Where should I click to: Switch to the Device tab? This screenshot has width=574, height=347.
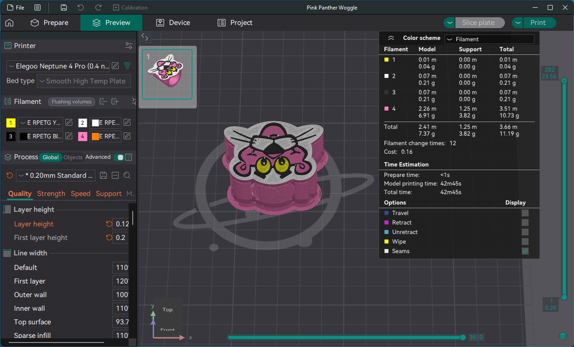click(173, 23)
